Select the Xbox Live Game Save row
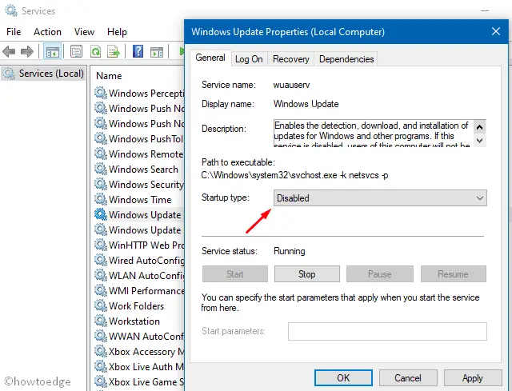The image size is (512, 391). point(139,382)
